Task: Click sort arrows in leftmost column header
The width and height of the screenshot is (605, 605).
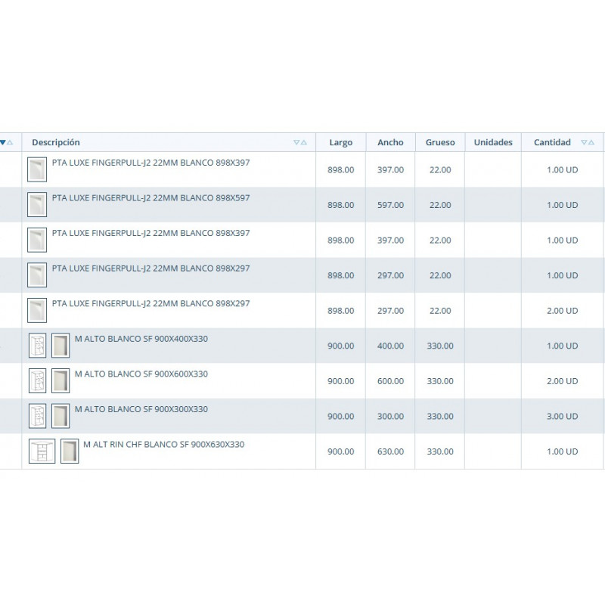Action: pos(6,142)
